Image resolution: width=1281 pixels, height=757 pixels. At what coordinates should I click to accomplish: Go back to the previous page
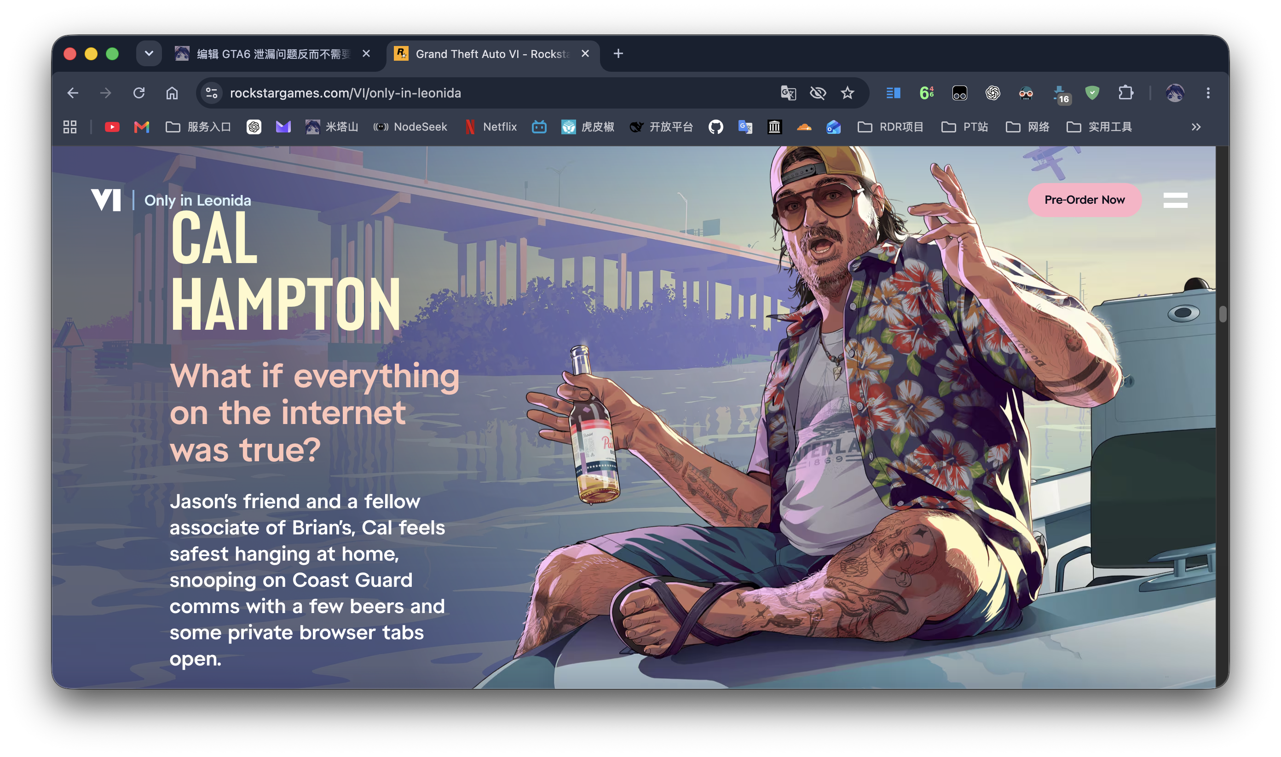click(73, 93)
